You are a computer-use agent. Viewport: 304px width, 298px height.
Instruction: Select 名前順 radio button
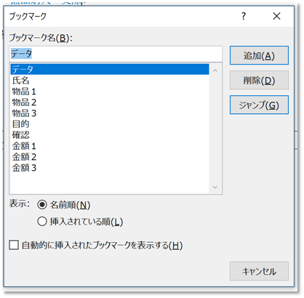point(42,205)
